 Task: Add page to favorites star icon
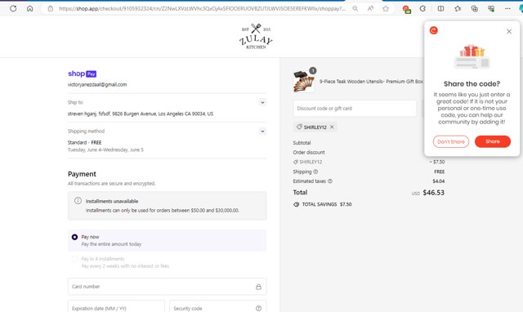point(386,9)
